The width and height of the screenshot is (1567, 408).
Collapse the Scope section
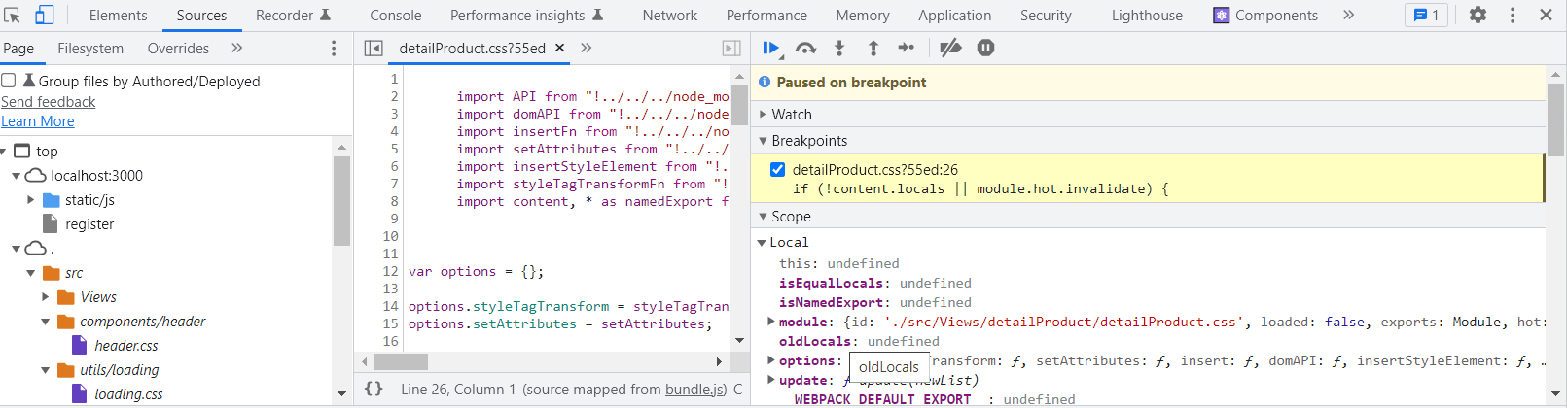click(791, 216)
